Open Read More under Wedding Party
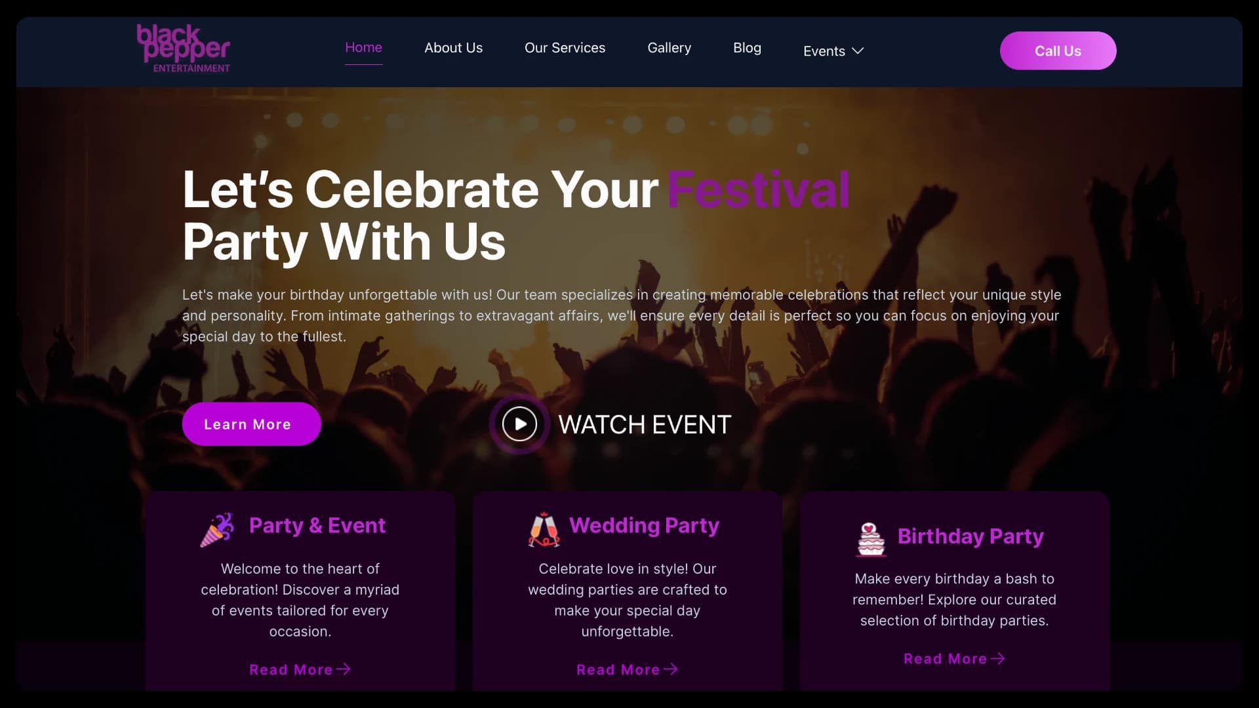 pos(619,669)
